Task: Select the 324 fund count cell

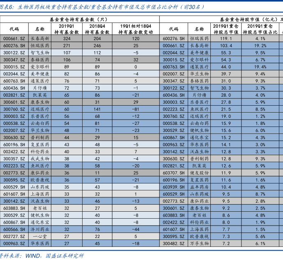Action: (x=67, y=38)
